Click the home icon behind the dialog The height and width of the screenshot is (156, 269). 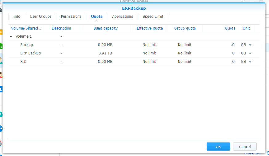click(x=1, y=10)
